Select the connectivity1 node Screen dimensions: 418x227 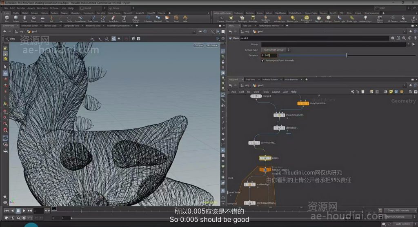(254, 143)
